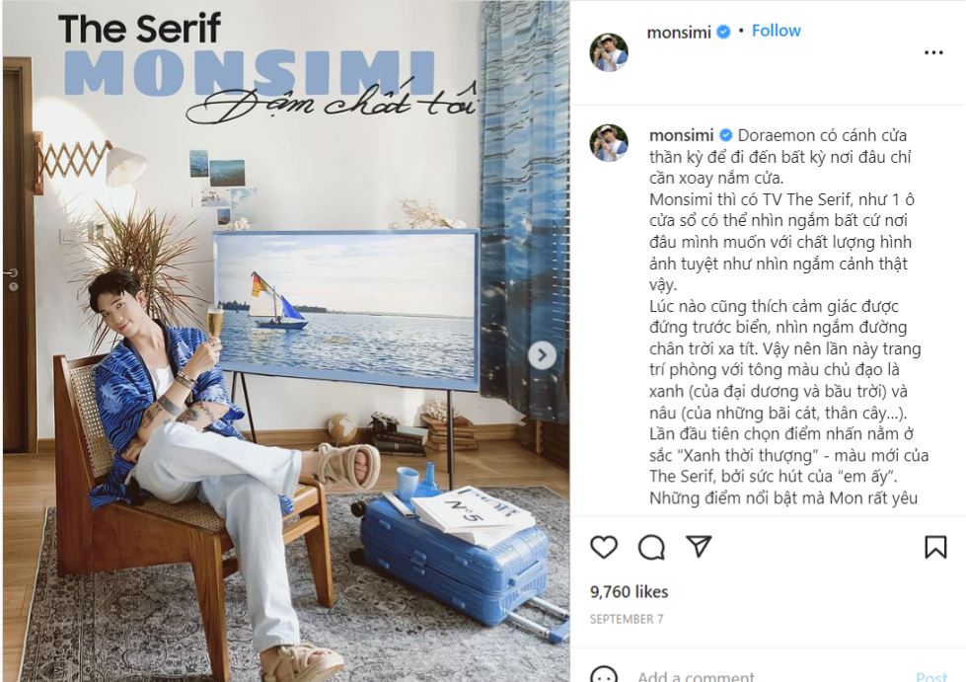Click caption avatar of monsimi

[609, 143]
